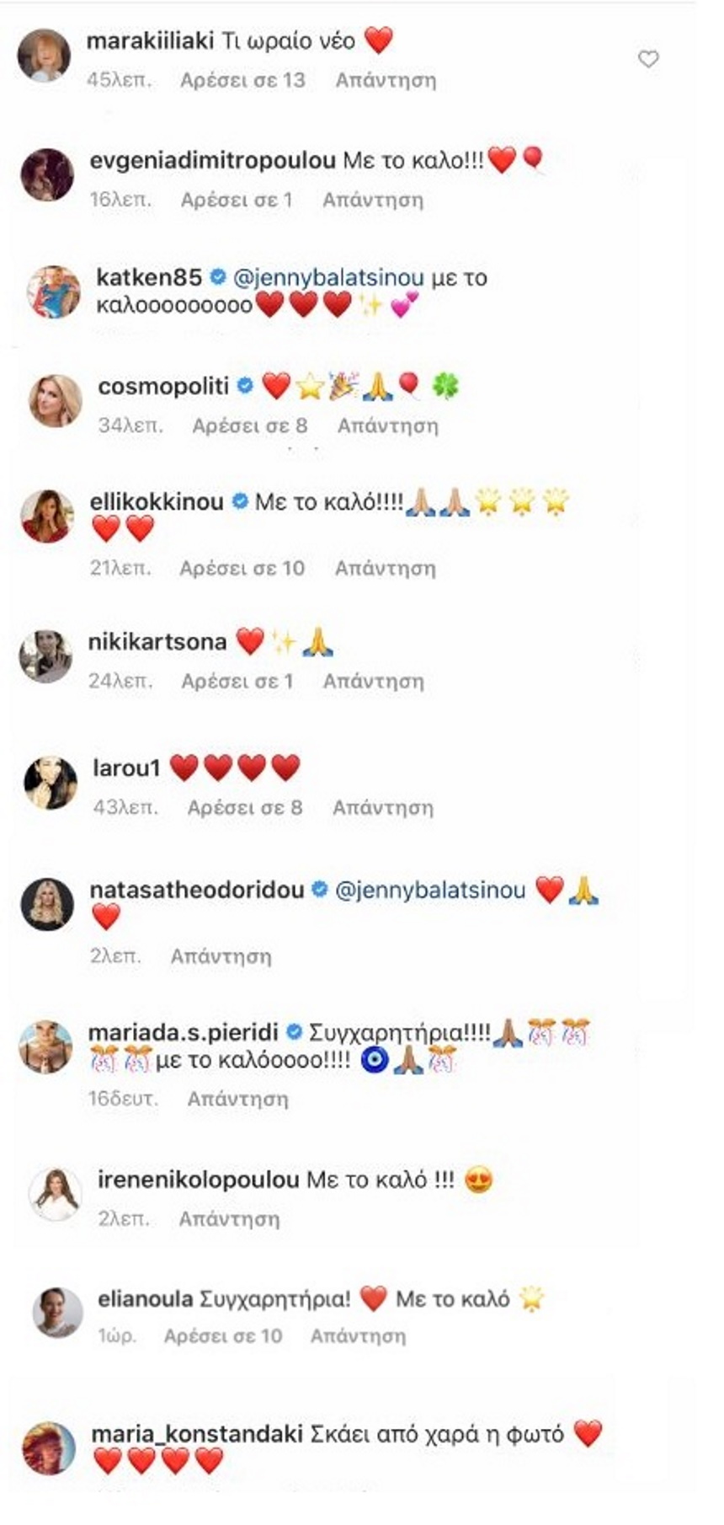Open irenenikolopoulou username profile

pos(199,1180)
